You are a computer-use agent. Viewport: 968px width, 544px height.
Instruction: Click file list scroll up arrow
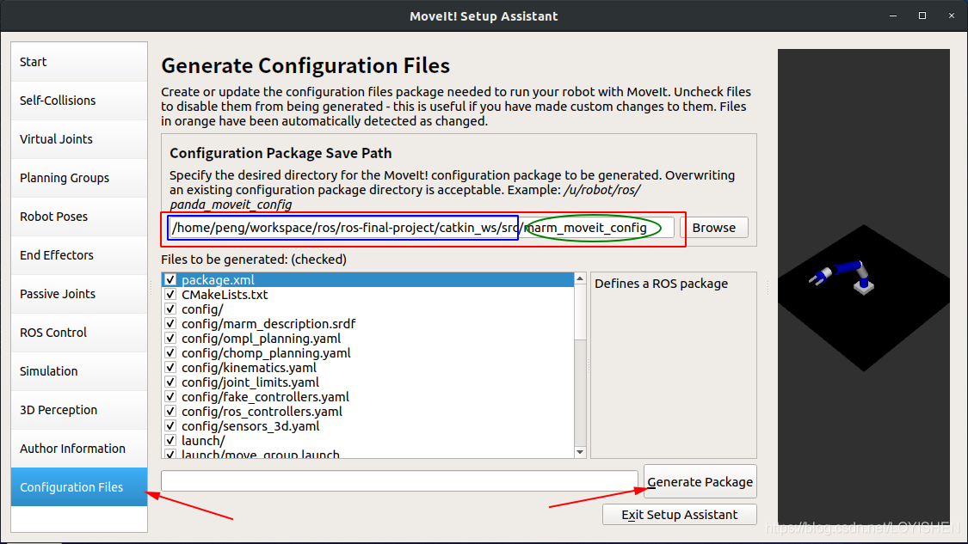click(x=580, y=278)
